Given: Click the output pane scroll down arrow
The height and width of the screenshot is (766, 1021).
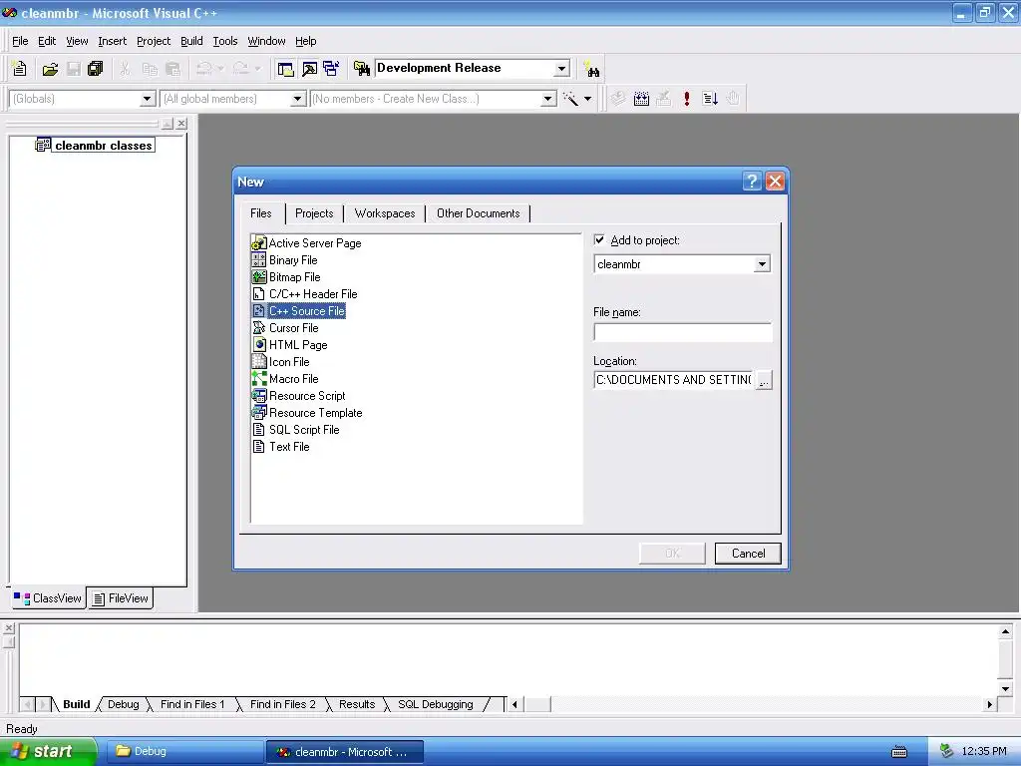Looking at the screenshot, I should coord(1005,688).
